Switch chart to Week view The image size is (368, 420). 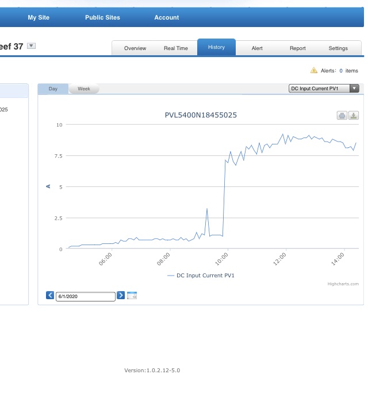pyautogui.click(x=84, y=89)
